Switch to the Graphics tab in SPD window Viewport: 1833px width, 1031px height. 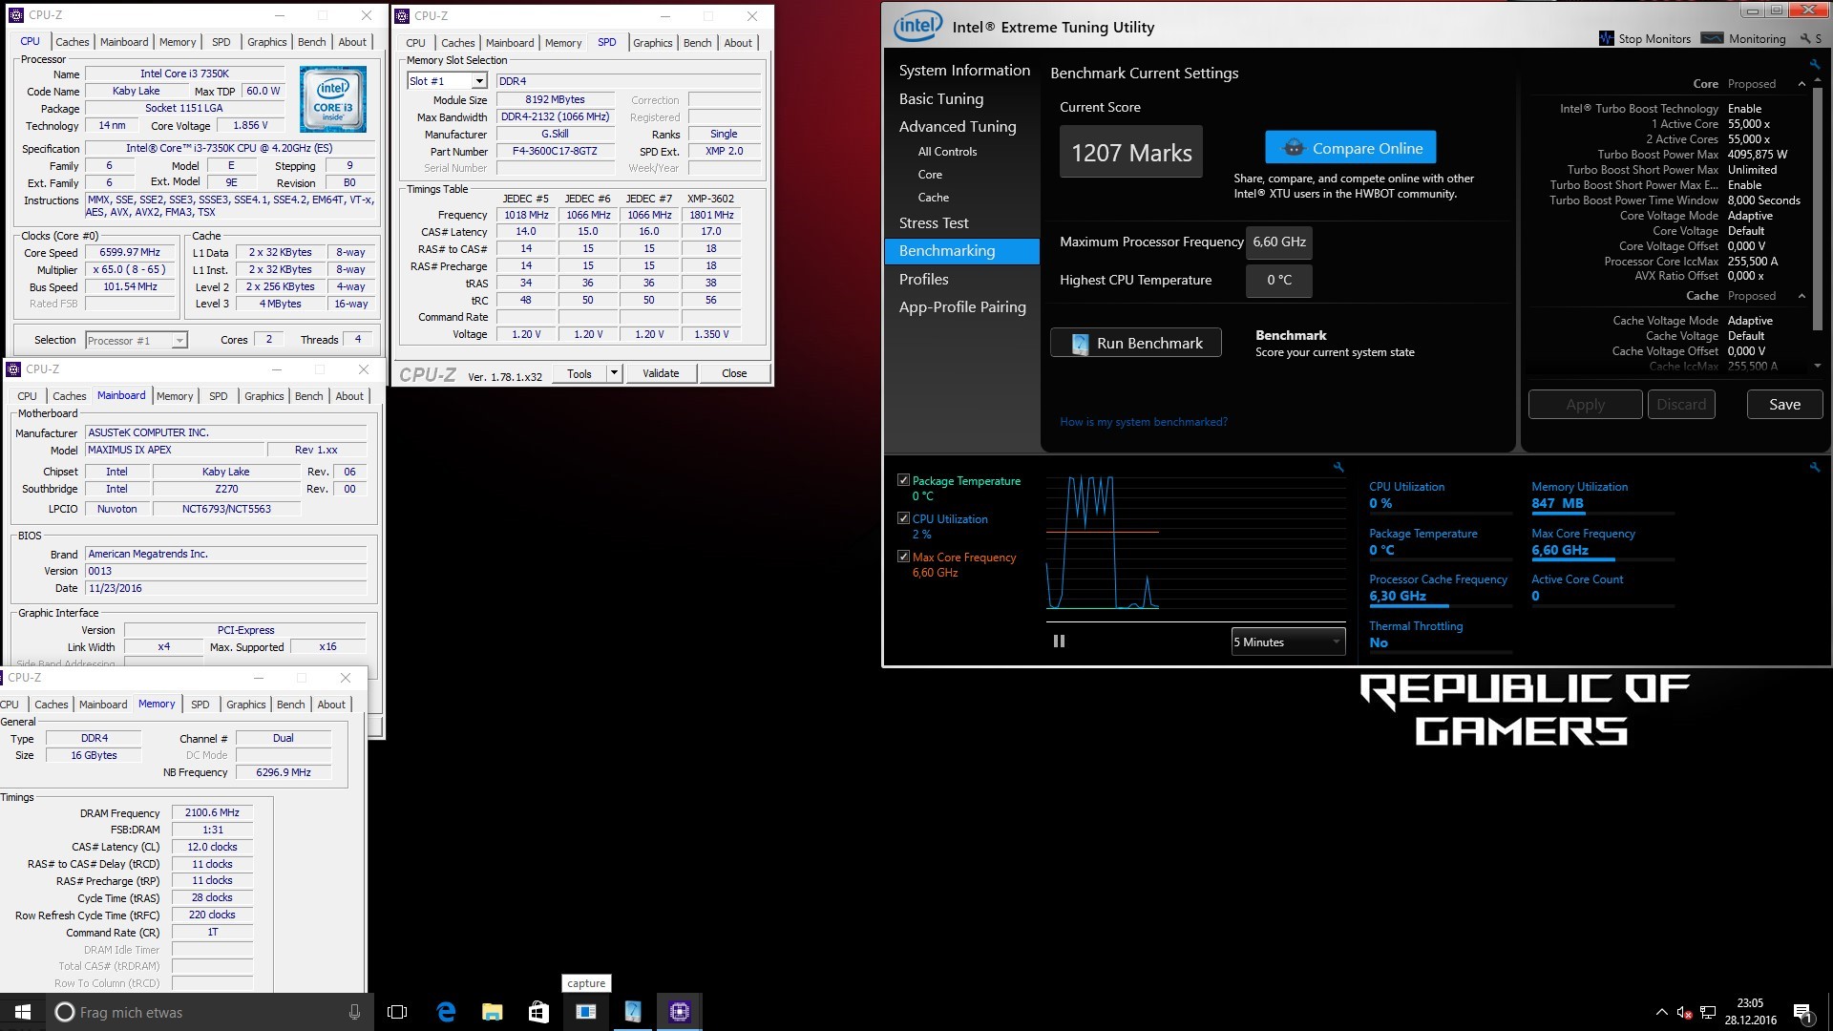tap(652, 43)
